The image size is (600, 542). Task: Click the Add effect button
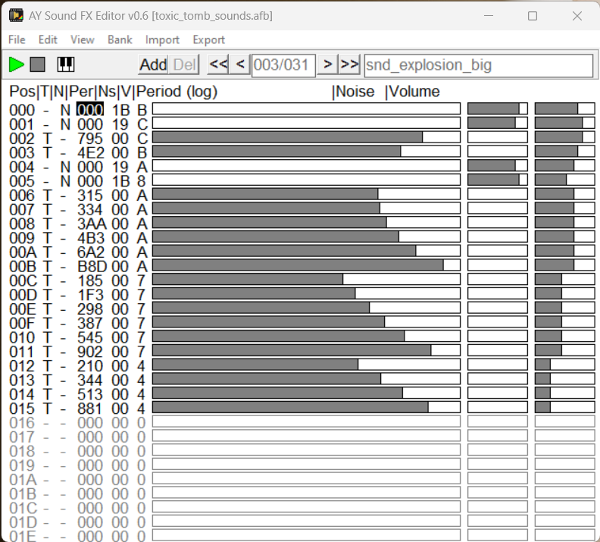[153, 64]
